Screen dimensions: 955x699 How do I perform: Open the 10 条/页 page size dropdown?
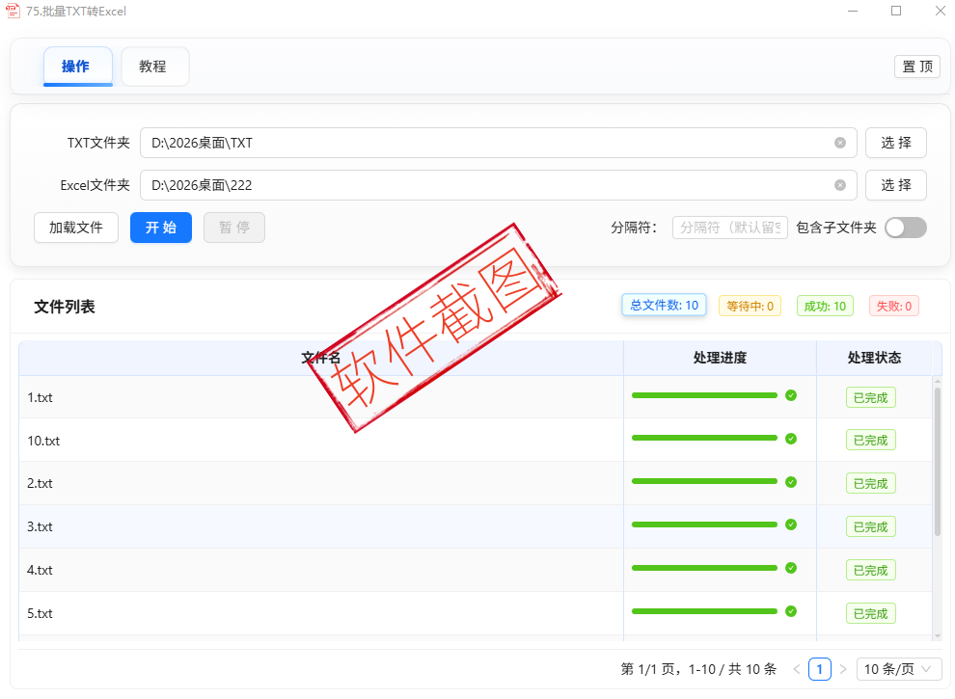tap(899, 669)
